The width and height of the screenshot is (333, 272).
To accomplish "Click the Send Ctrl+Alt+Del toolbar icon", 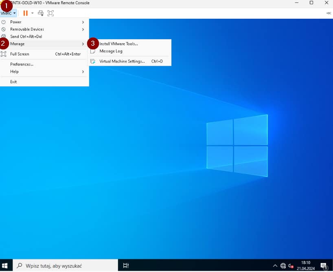I will (x=41, y=13).
